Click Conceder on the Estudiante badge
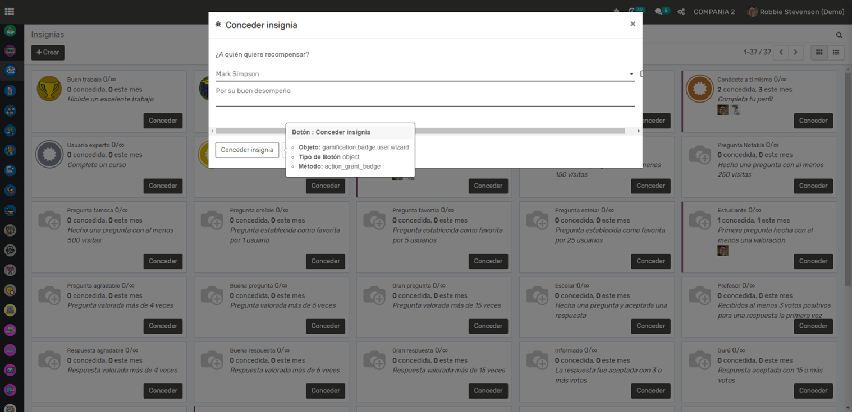Viewport: 852px width, 412px height. point(813,261)
